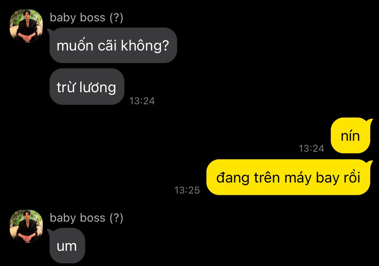Click the 13:24 timestamp beside "nín"
379x266 pixels.
point(311,149)
